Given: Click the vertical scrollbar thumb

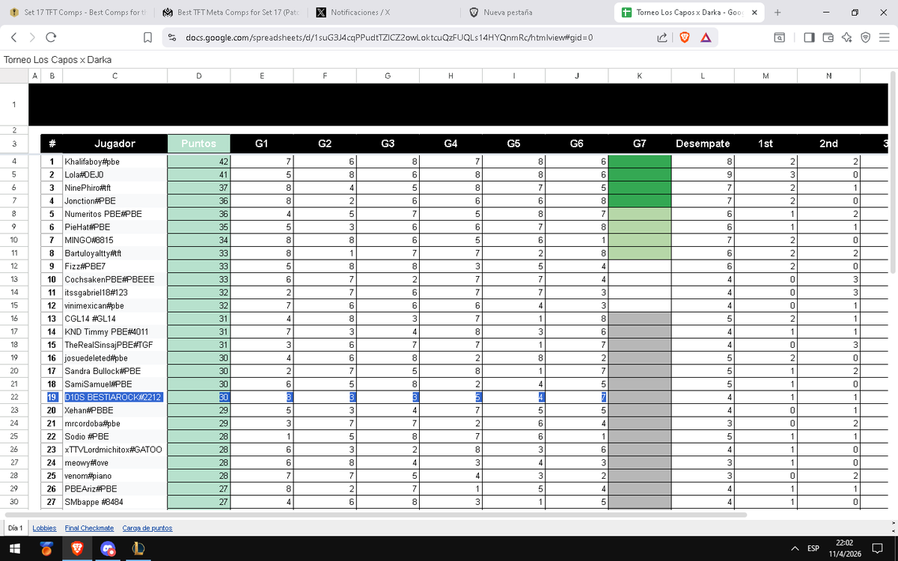Looking at the screenshot, I should pos(894,172).
